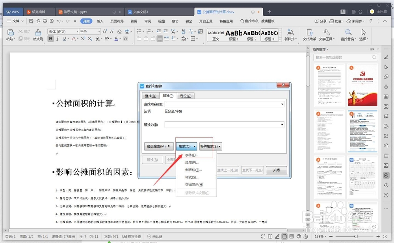The image size is (394, 243).
Task: Click the search box in 稻壳推荐 panel
Action: pyautogui.click(x=346, y=57)
